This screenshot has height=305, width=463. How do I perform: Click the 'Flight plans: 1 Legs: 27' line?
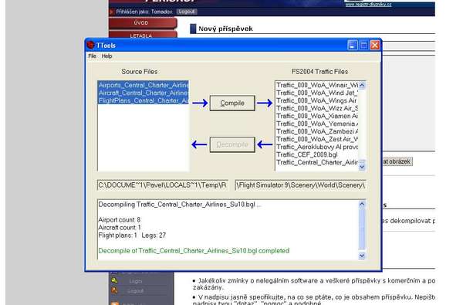tap(132, 236)
